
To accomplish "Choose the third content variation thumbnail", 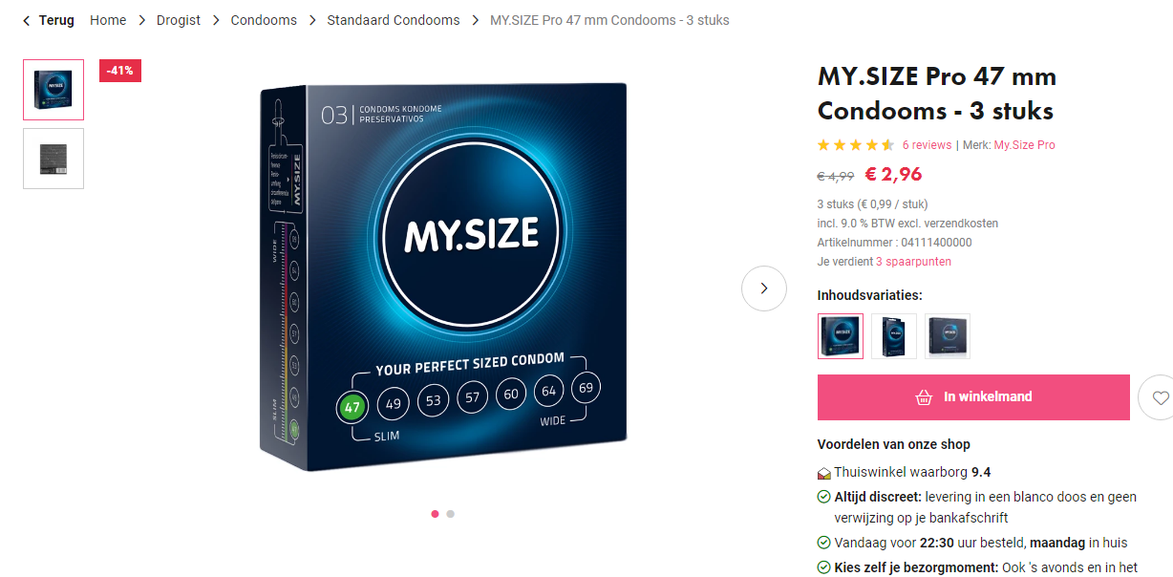I will (x=948, y=336).
